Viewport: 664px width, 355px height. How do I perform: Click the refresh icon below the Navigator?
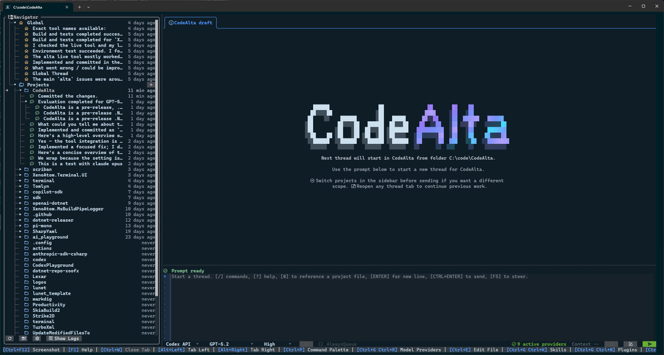[9, 338]
